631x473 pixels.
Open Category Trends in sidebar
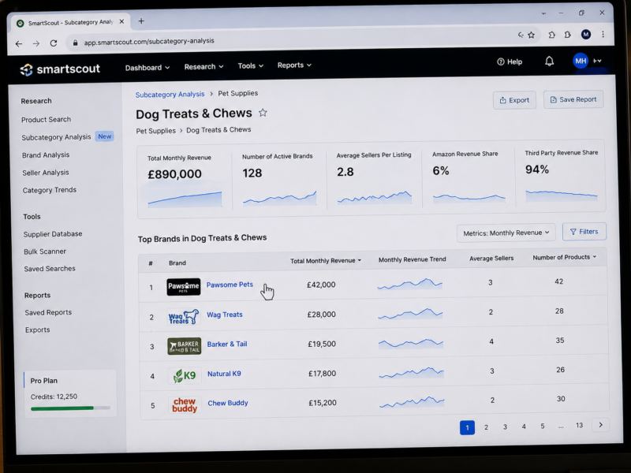[x=50, y=190]
